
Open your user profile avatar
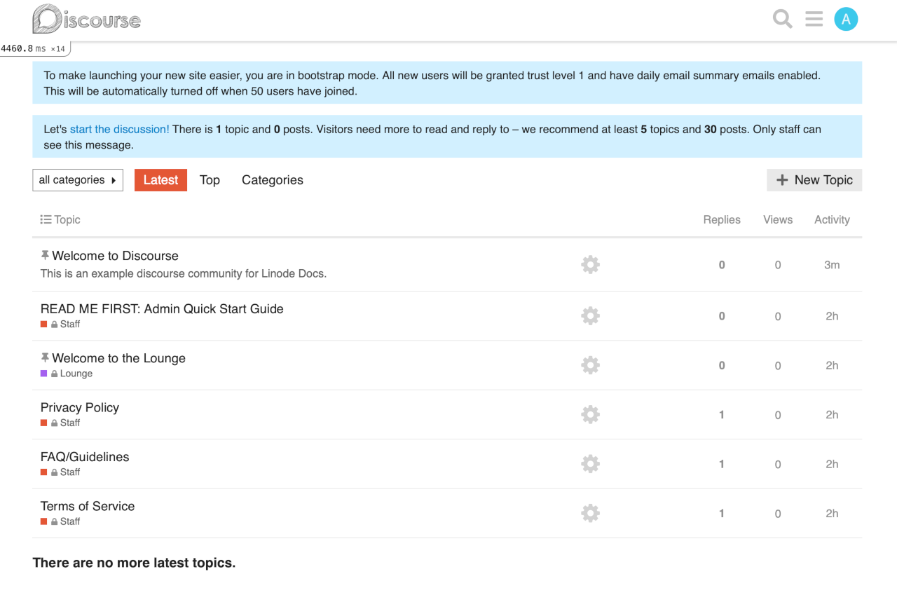pyautogui.click(x=846, y=19)
